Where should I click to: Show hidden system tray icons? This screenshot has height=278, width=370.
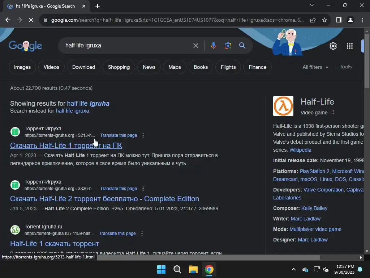pos(293,269)
